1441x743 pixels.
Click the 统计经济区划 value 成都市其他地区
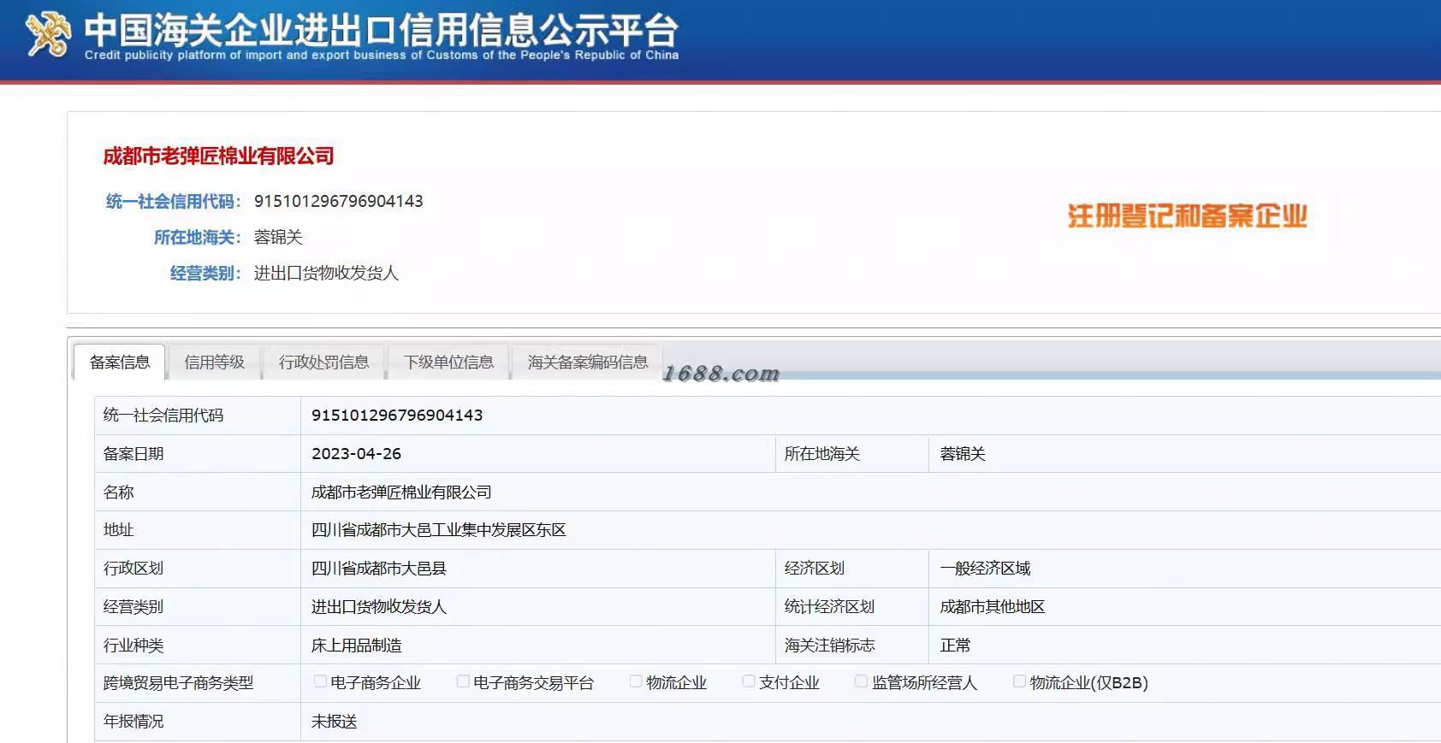tap(993, 607)
